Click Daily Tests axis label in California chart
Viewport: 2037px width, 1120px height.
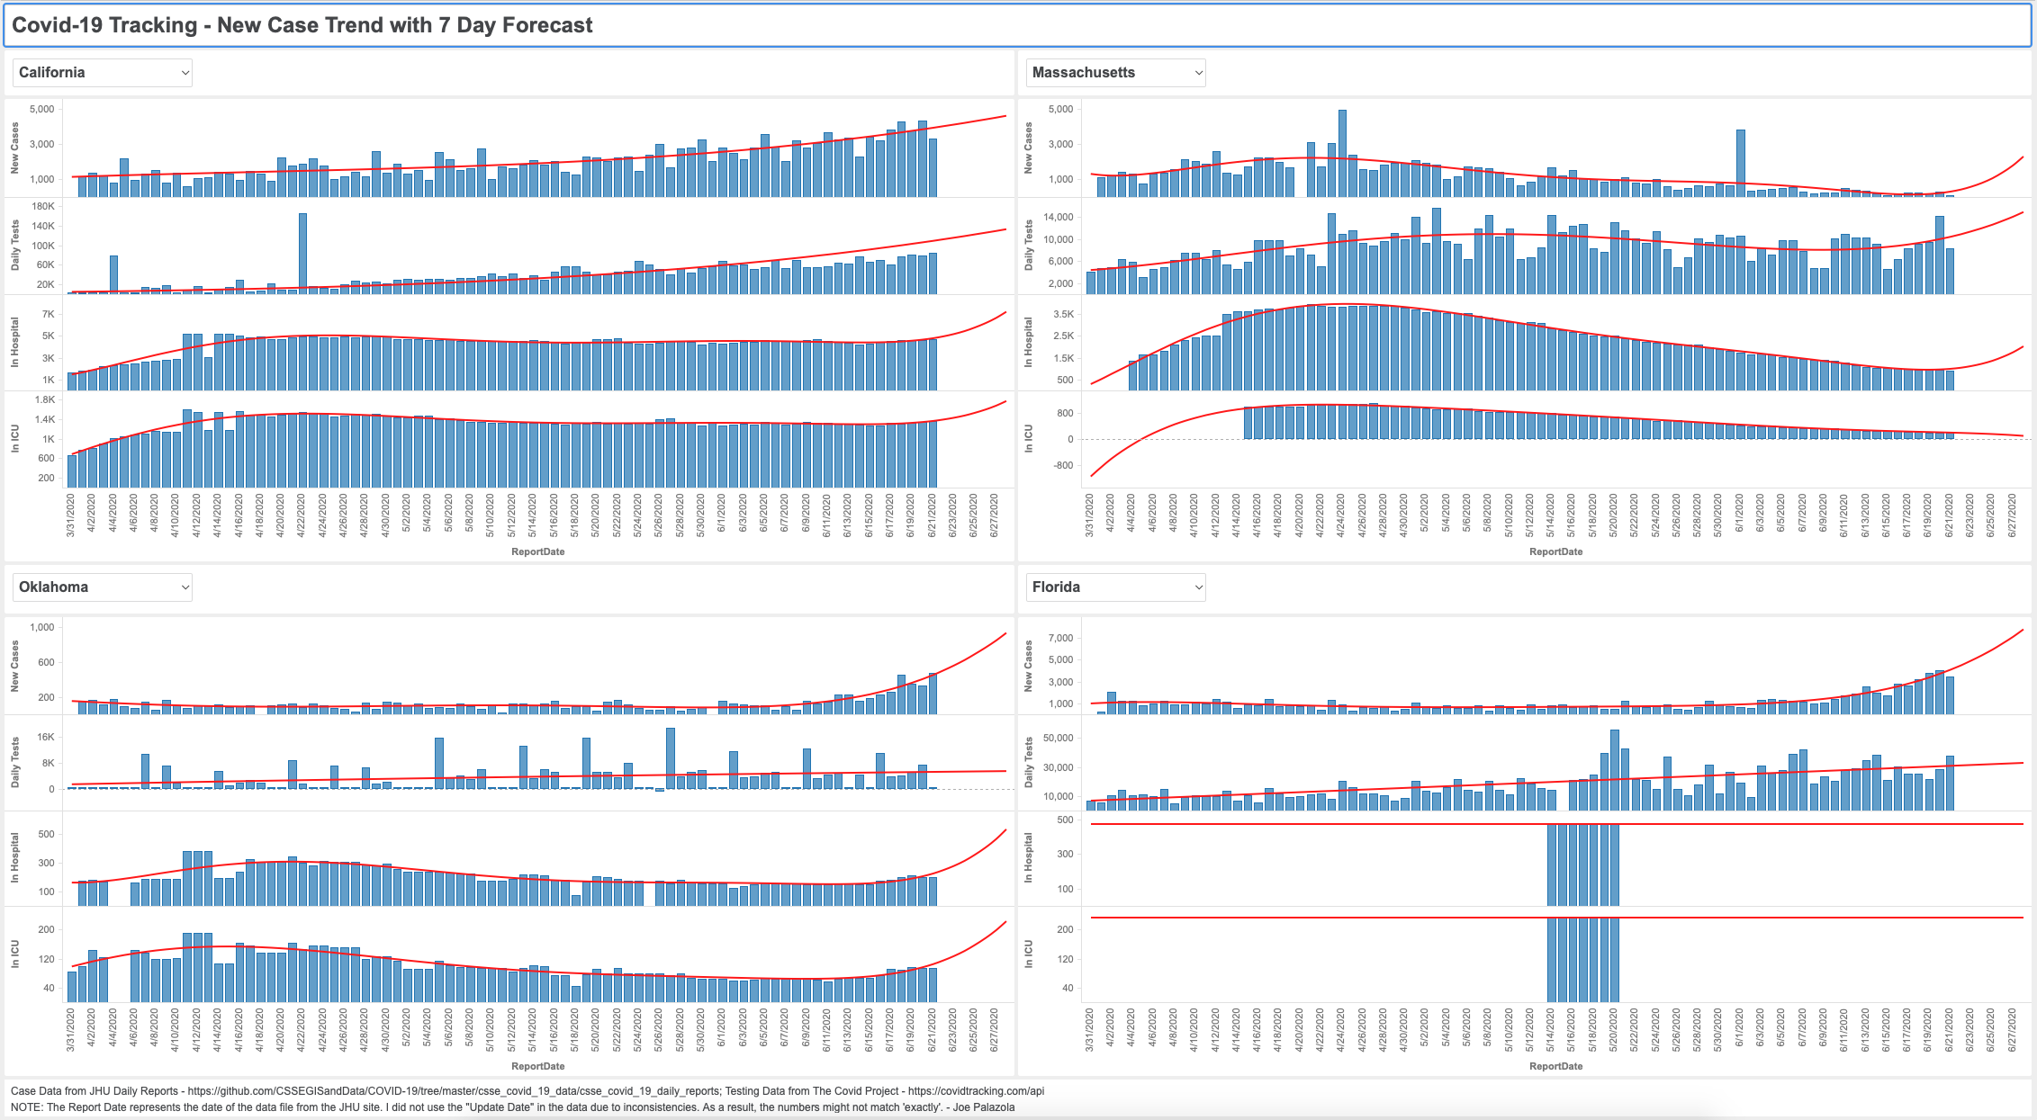[x=15, y=246]
